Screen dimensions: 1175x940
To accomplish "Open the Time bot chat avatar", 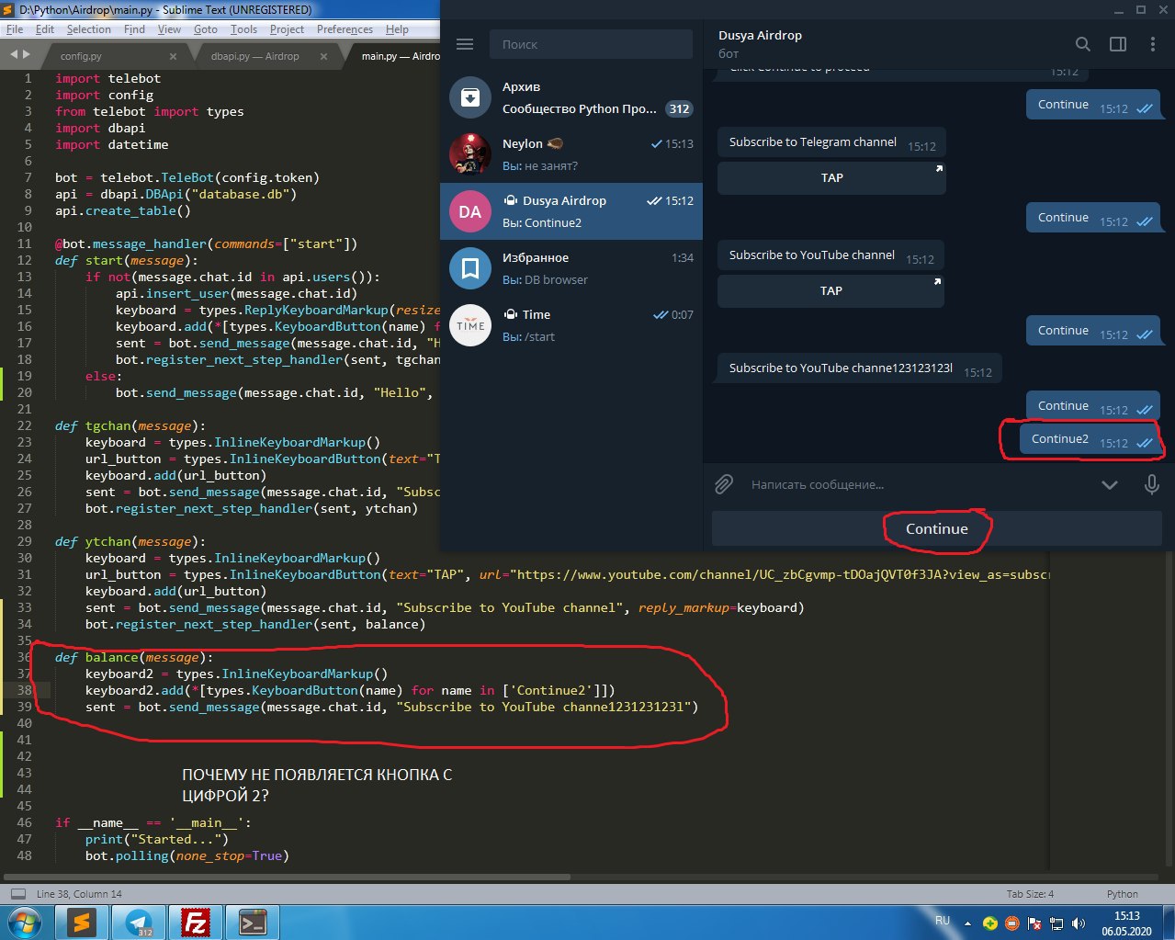I will 469,325.
